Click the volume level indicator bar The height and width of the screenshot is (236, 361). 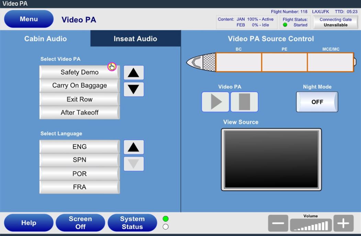pyautogui.click(x=311, y=225)
